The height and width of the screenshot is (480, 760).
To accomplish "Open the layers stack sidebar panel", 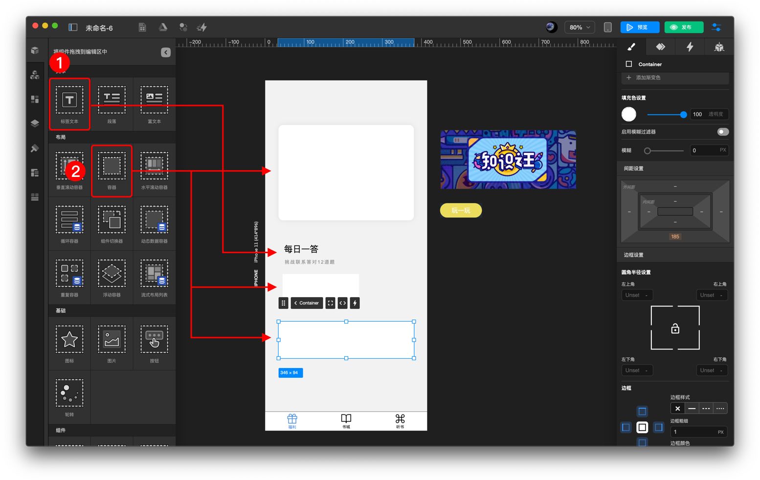I will tap(35, 123).
